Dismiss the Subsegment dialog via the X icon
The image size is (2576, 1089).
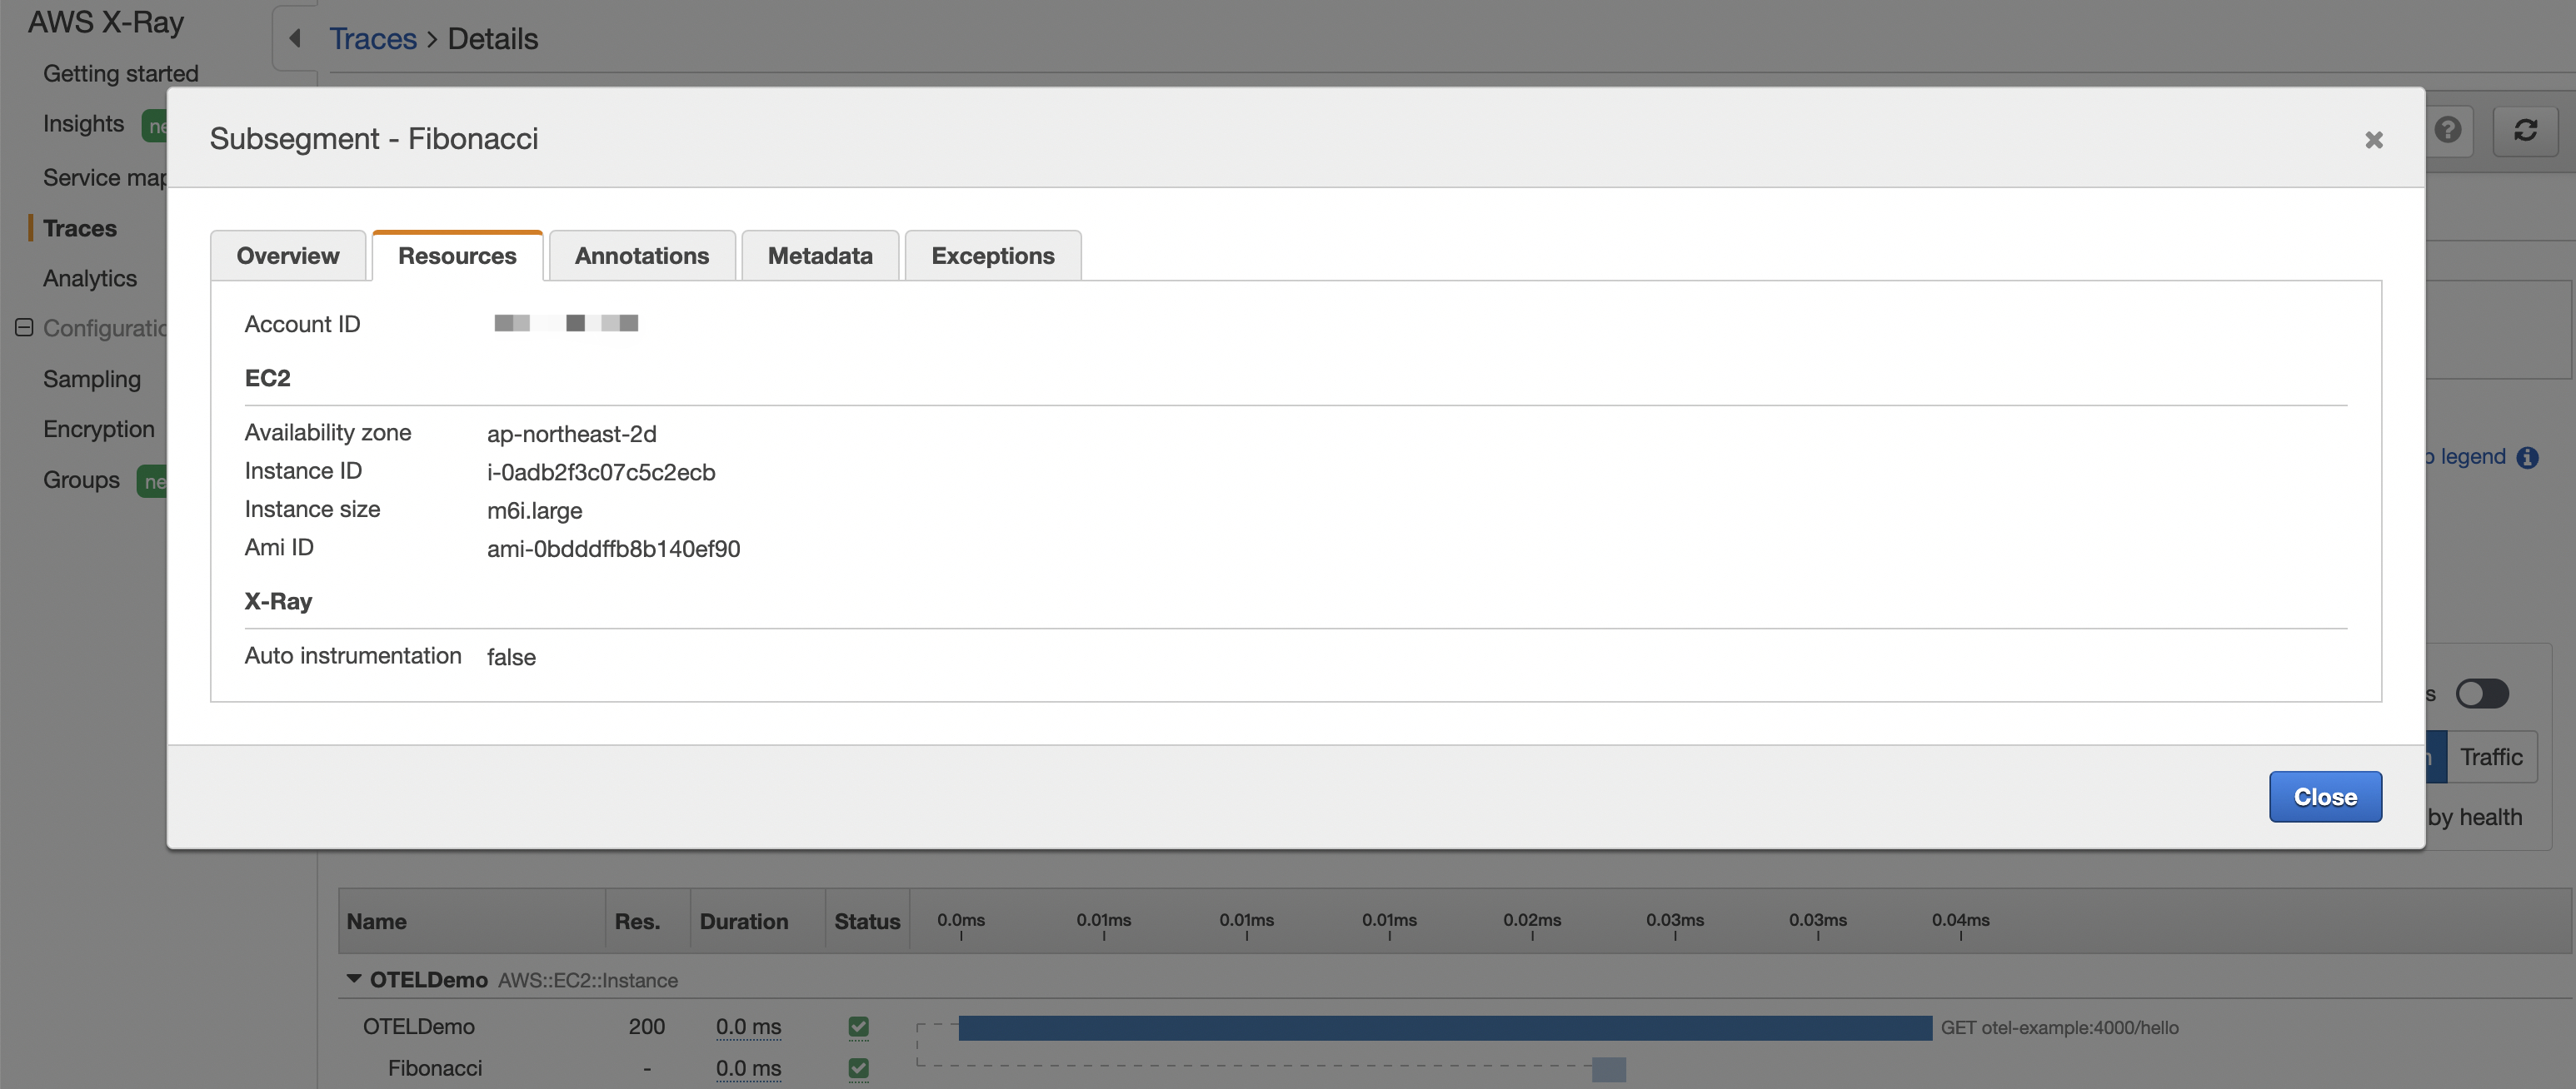pyautogui.click(x=2374, y=140)
